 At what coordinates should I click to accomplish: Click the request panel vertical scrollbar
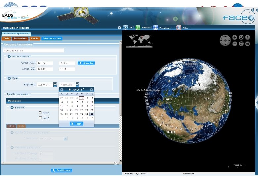(121, 79)
